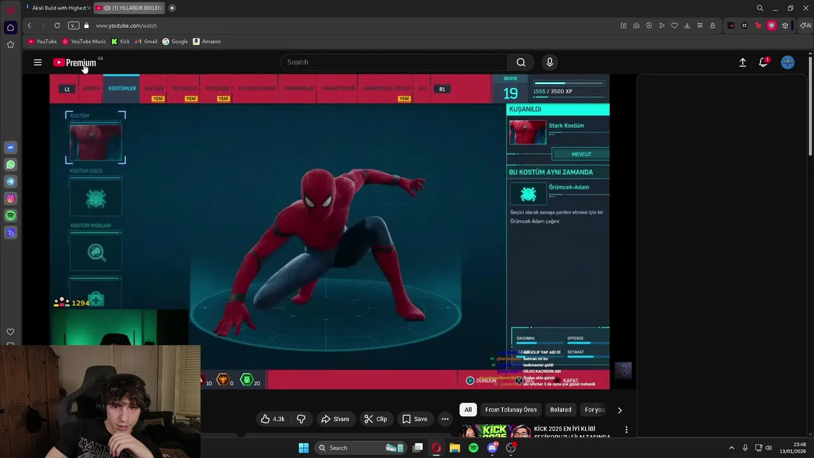Open Spotify in the Opera sidebar
This screenshot has width=814, height=458.
(x=10, y=216)
